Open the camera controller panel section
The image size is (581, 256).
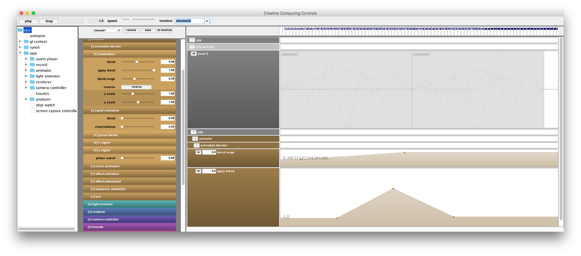pyautogui.click(x=103, y=219)
